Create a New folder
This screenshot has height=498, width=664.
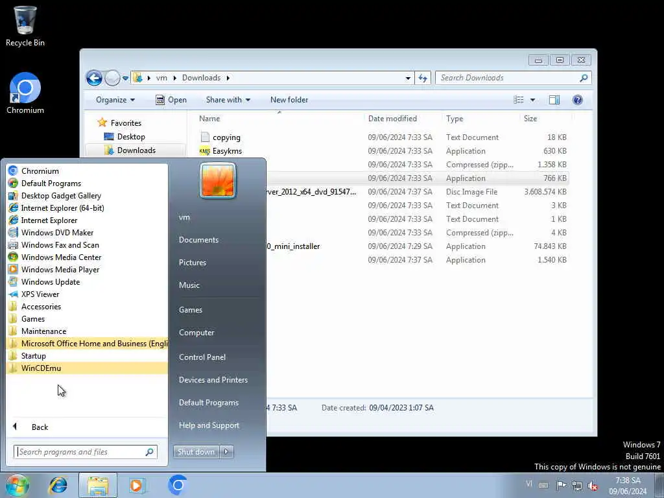289,100
